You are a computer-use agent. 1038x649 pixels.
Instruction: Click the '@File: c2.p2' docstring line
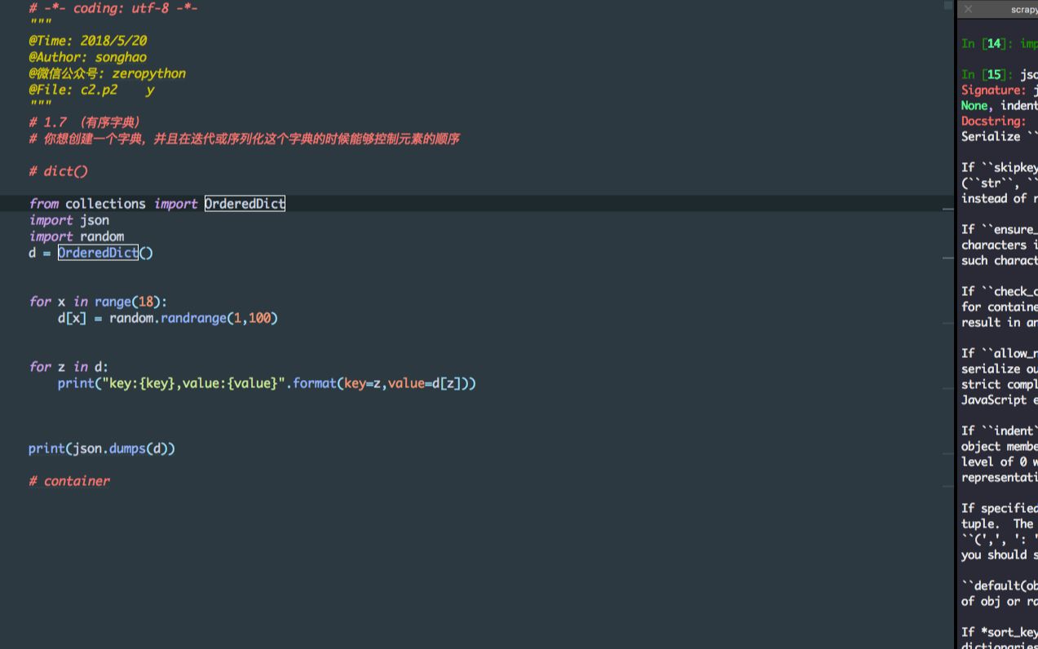pyautogui.click(x=73, y=90)
